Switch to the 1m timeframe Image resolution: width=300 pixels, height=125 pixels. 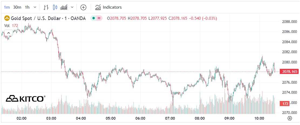(6, 7)
